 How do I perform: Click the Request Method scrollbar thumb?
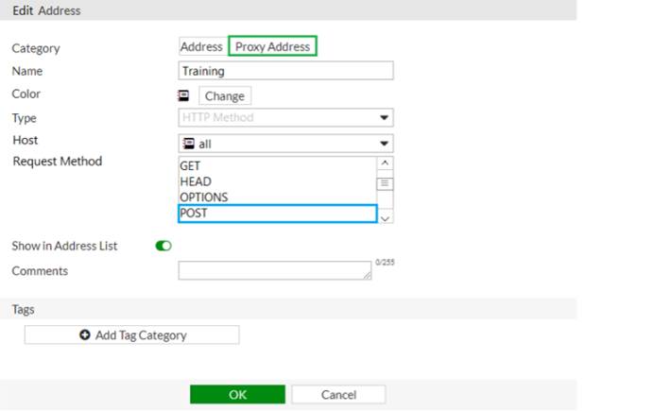[x=385, y=184]
